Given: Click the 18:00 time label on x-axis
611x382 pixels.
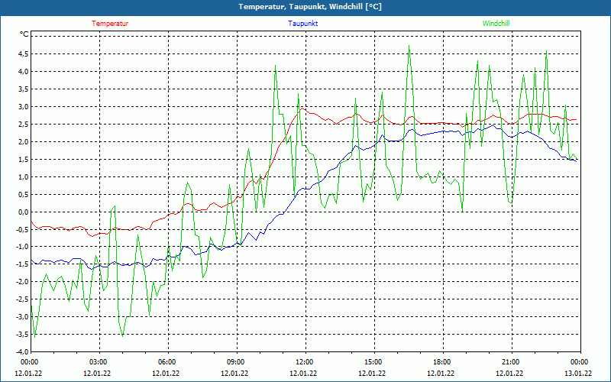Looking at the screenshot, I should tap(441, 362).
